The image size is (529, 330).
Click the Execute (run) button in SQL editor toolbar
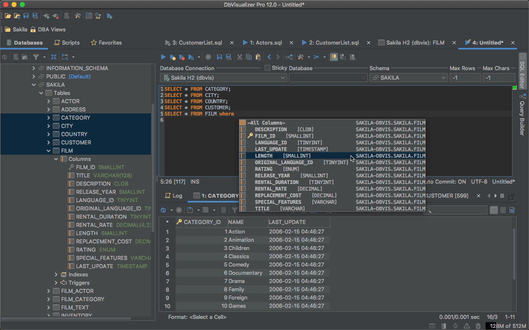[x=163, y=57]
